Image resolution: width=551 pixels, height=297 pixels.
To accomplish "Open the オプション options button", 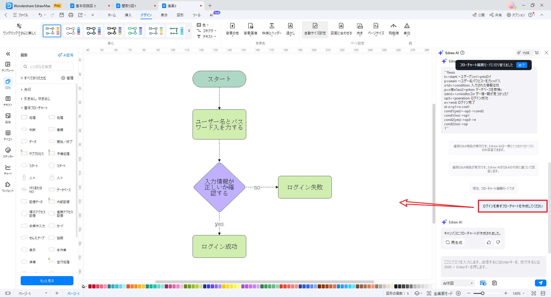I will coord(516,15).
